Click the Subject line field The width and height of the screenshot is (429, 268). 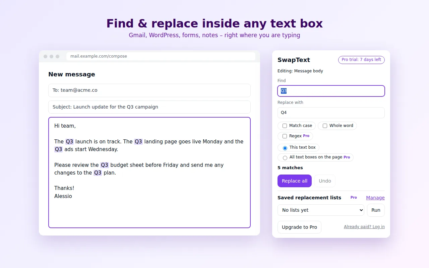pos(149,107)
